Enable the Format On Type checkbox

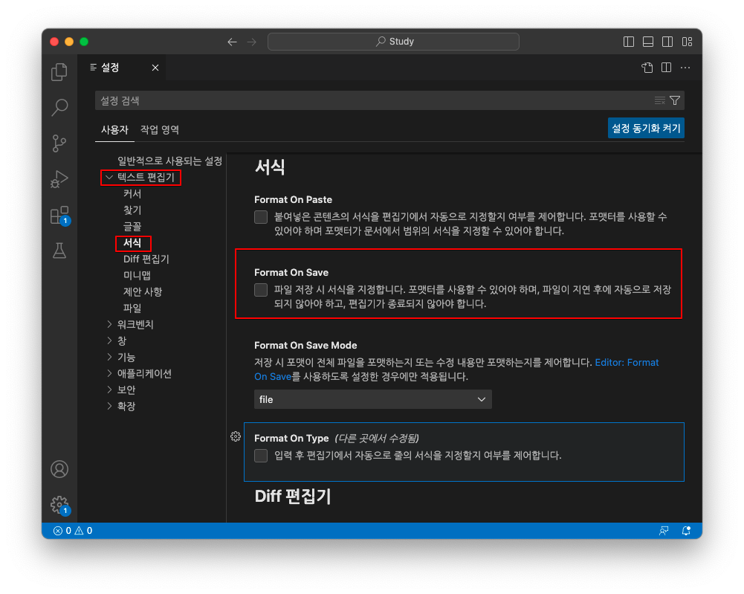261,456
